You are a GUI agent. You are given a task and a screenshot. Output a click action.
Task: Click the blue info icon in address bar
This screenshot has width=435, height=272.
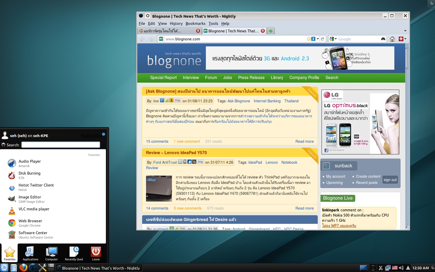click(313, 39)
